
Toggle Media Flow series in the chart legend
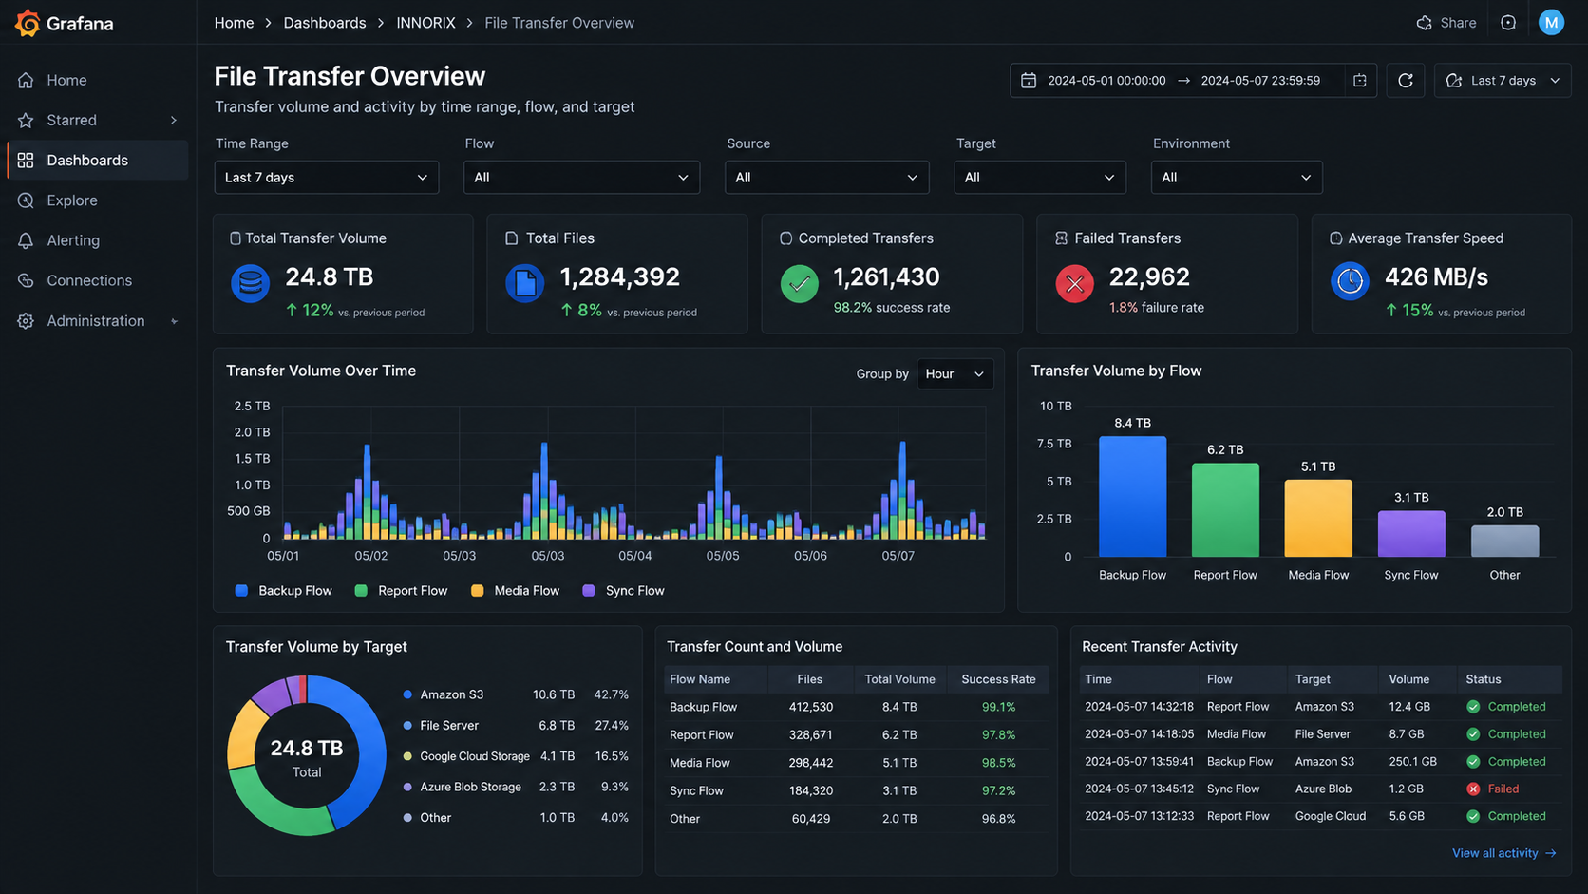(515, 591)
